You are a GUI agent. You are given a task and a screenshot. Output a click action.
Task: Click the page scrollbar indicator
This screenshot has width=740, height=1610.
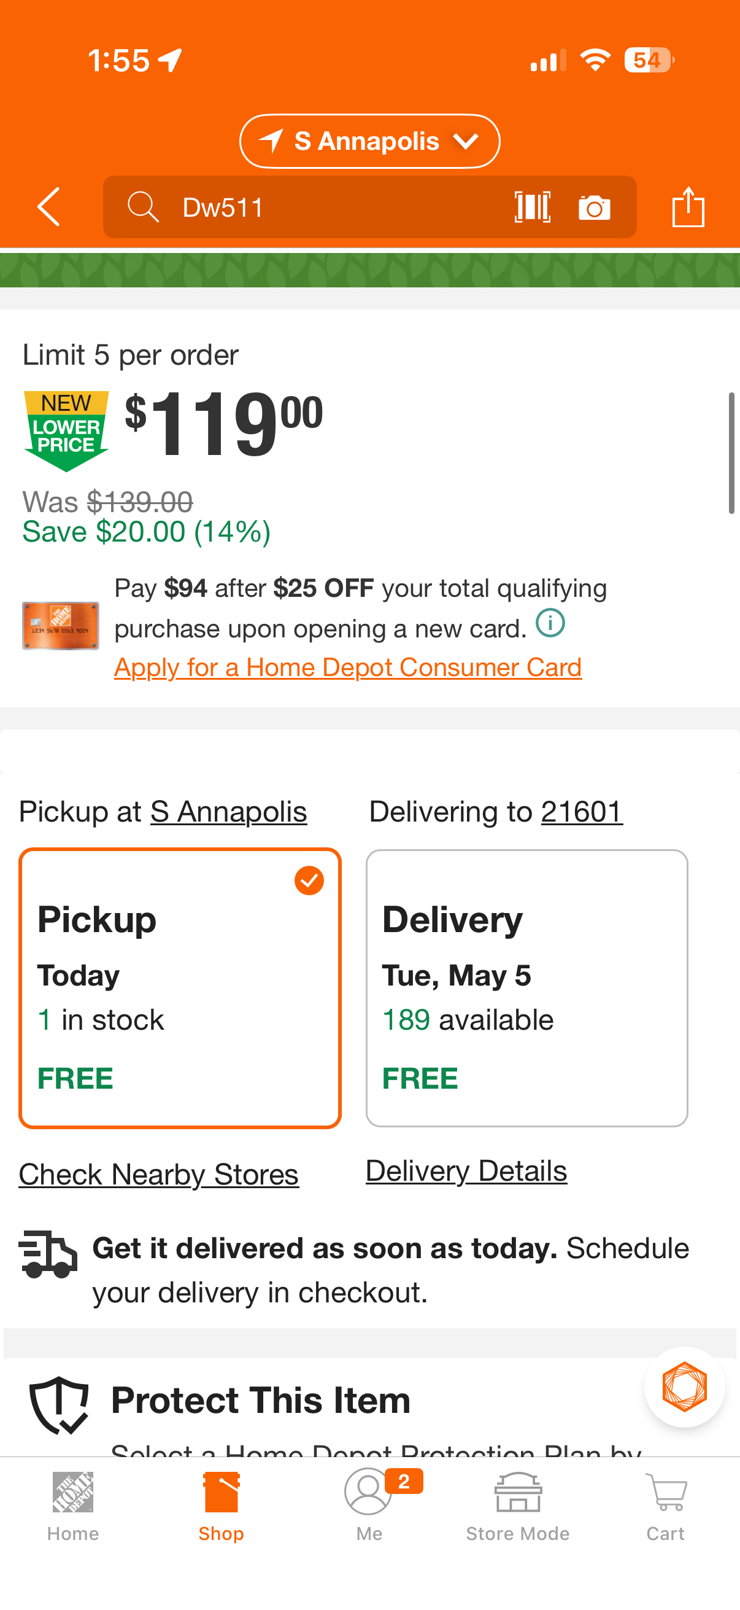[x=731, y=453]
